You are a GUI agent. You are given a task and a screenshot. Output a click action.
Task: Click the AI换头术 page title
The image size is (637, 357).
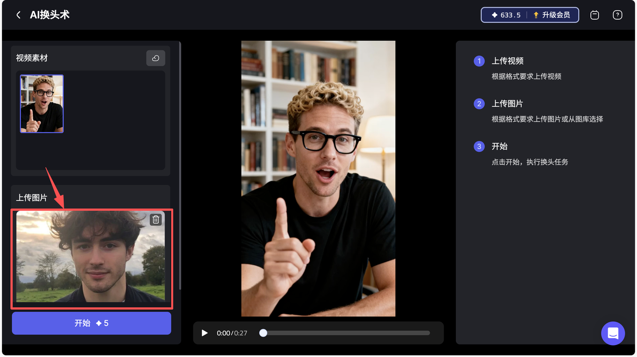pos(50,15)
